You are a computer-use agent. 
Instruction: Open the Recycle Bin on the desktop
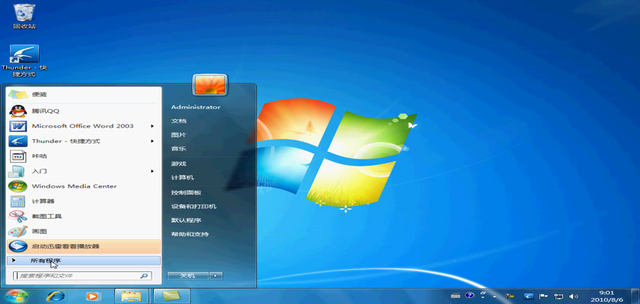[24, 15]
